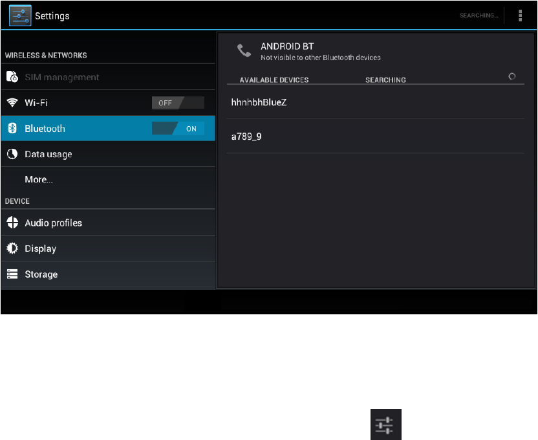Pair with device a789_9
The width and height of the screenshot is (538, 440).
pyautogui.click(x=376, y=137)
